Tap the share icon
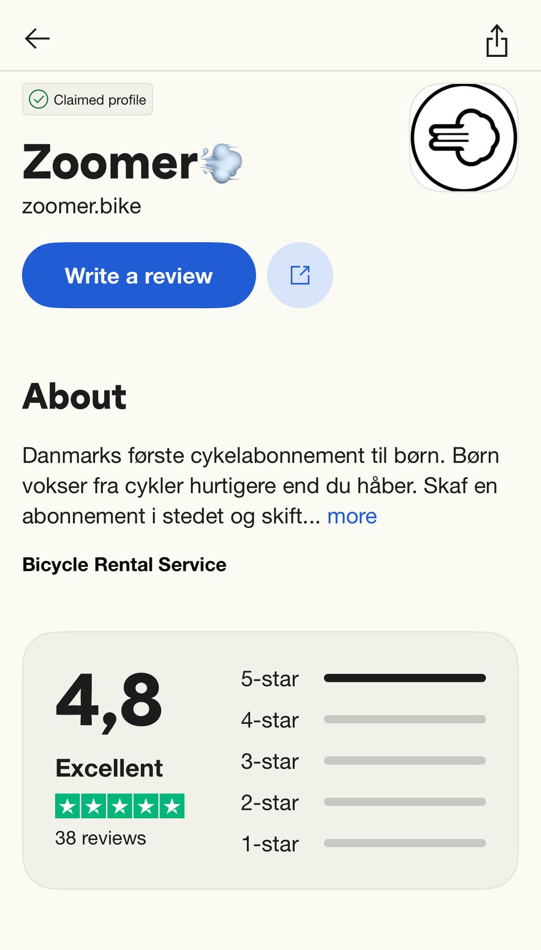This screenshot has width=541, height=950. click(x=496, y=41)
